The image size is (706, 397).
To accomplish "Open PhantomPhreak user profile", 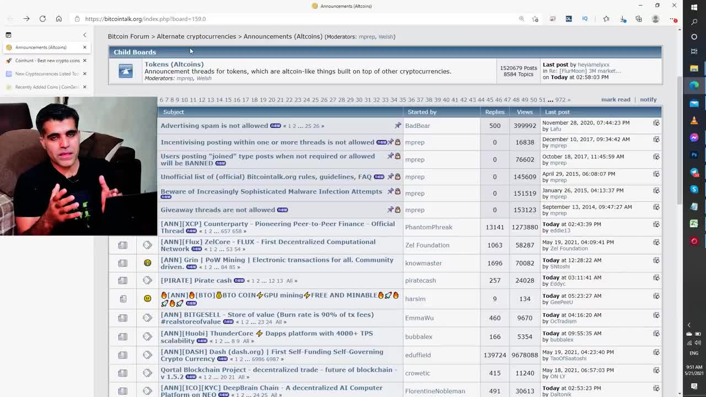I will point(429,227).
